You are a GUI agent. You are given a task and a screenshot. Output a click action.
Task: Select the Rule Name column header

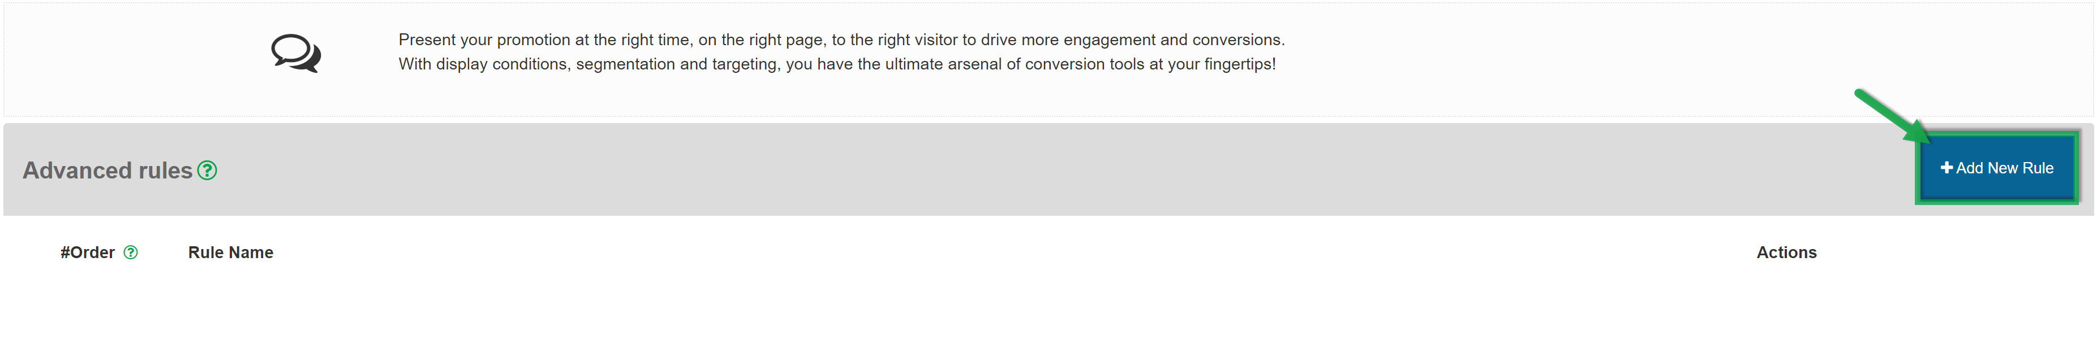coord(230,253)
